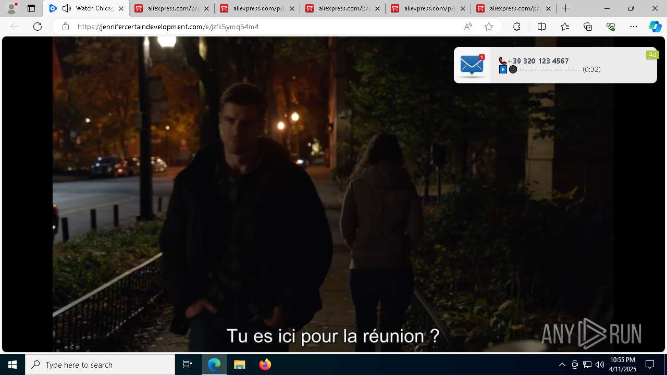Image resolution: width=667 pixels, height=375 pixels.
Task: Open the Copilot sidebar
Action: tap(655, 27)
